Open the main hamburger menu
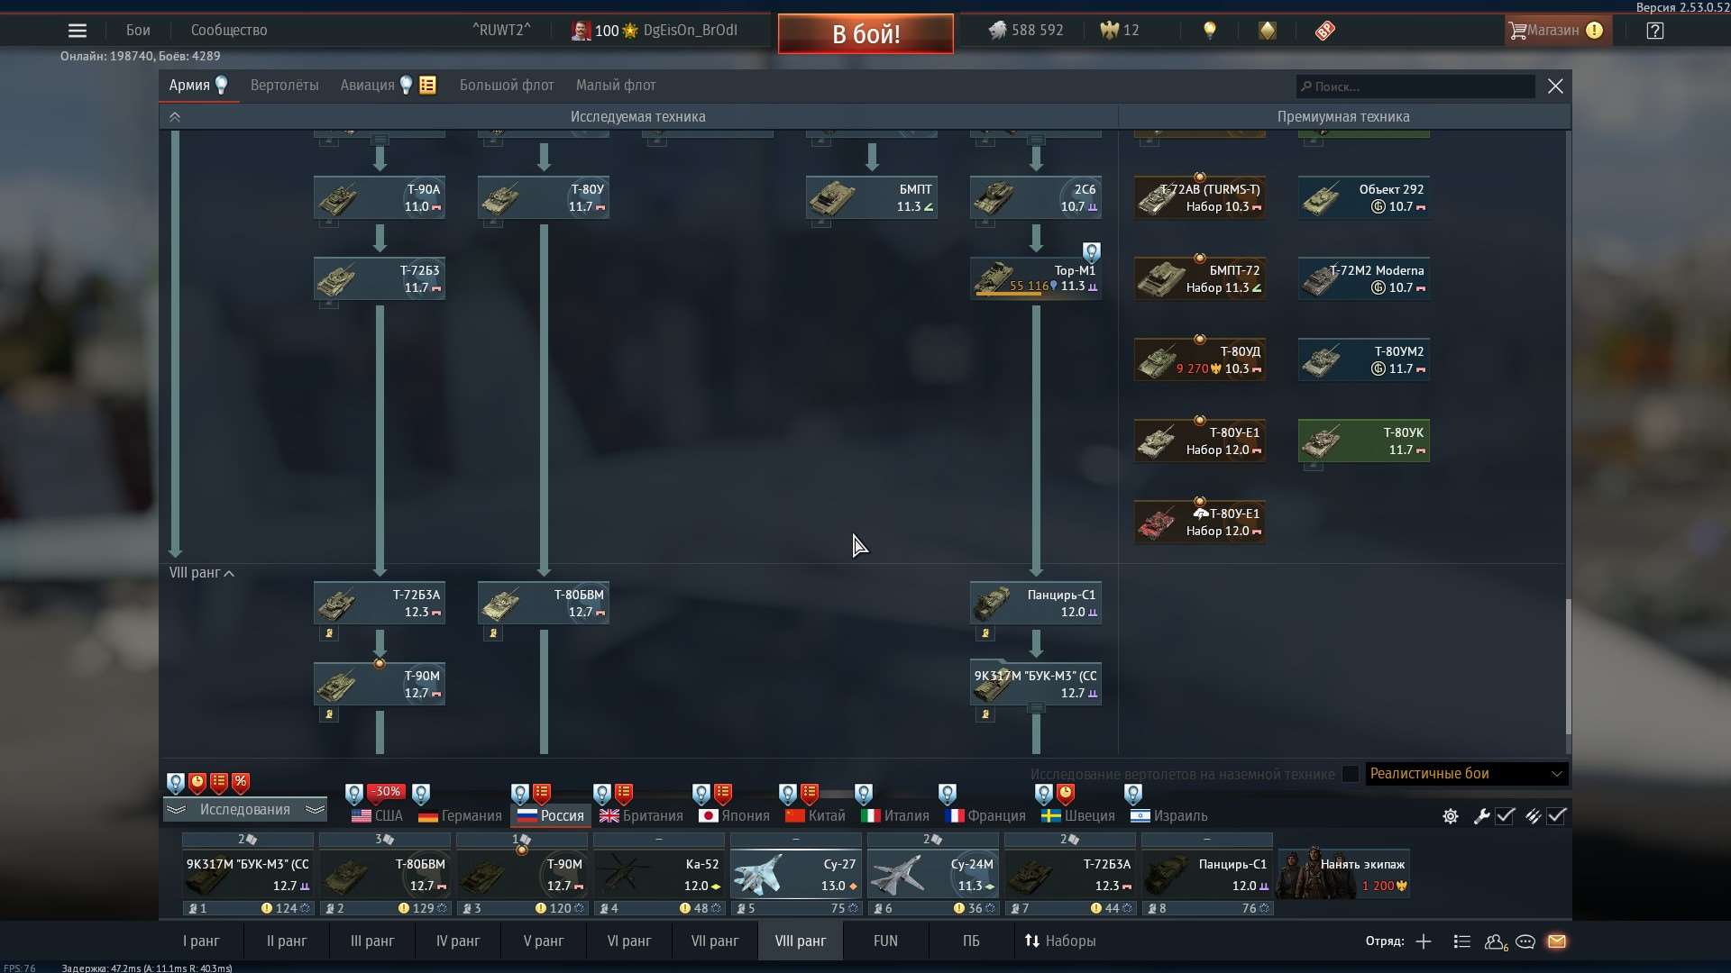 [x=78, y=30]
